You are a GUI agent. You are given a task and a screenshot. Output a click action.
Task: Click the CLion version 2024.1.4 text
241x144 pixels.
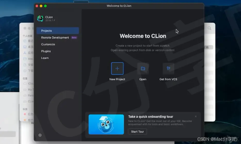(50, 20)
